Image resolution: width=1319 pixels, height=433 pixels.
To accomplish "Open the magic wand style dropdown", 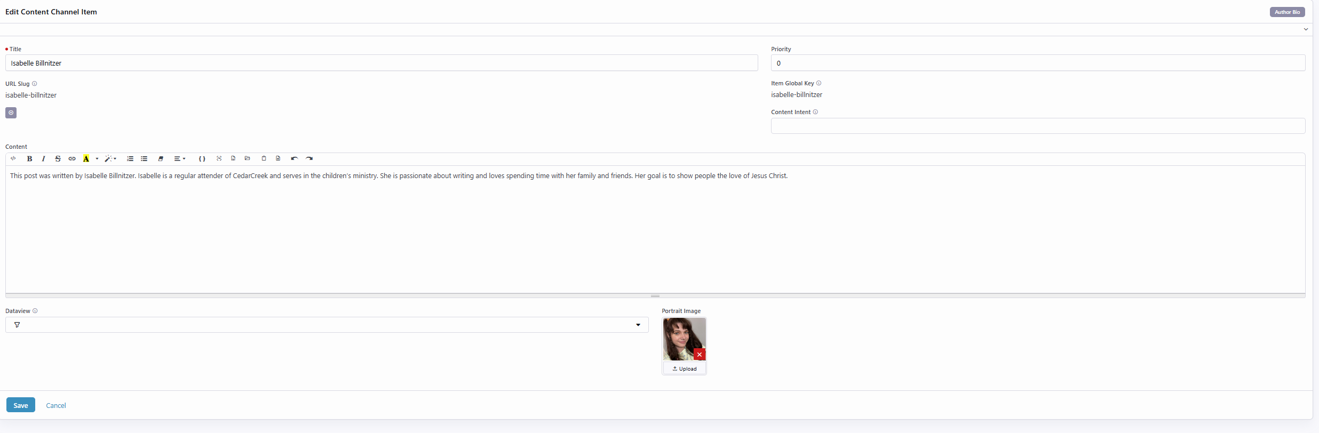I will (x=110, y=158).
